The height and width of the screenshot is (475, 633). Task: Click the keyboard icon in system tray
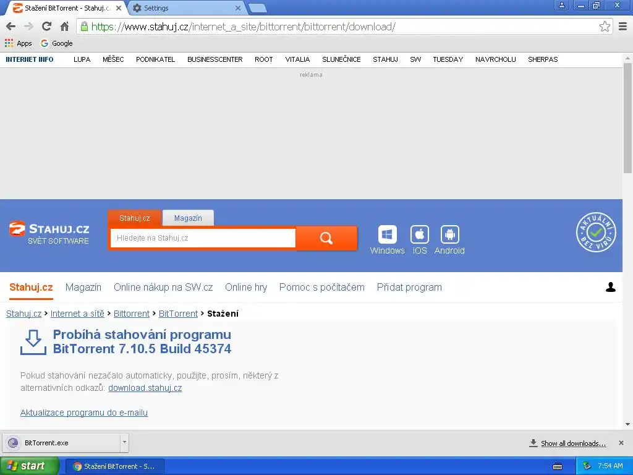(558, 466)
